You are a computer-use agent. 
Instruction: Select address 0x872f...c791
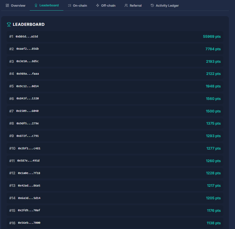pos(28,136)
